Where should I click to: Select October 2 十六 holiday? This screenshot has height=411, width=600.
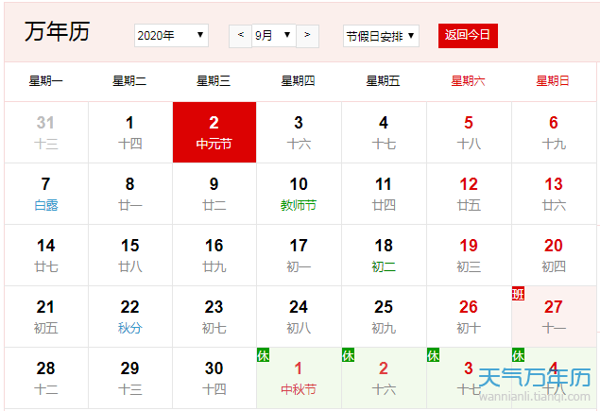click(384, 378)
